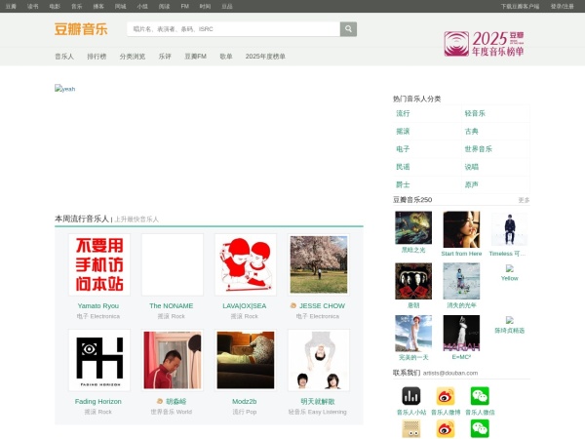The width and height of the screenshot is (585, 439).
Task: Click the beige speaker icon below 音乐人小站
Action: pyautogui.click(x=410, y=428)
